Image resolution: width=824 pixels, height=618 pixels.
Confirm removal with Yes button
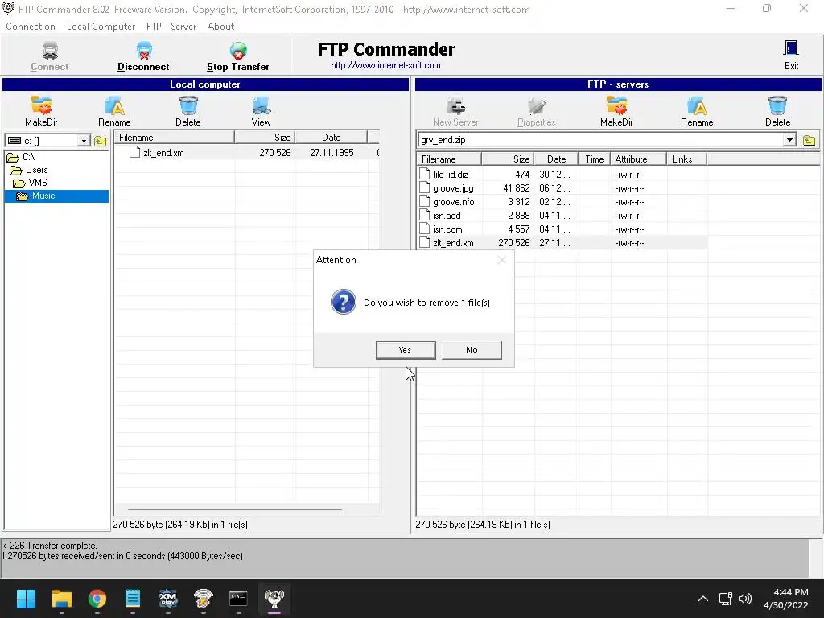pyautogui.click(x=406, y=350)
